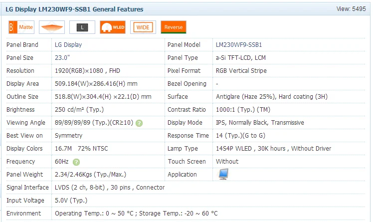Click the WIDE screen icon
The height and width of the screenshot is (222, 373).
point(143,27)
